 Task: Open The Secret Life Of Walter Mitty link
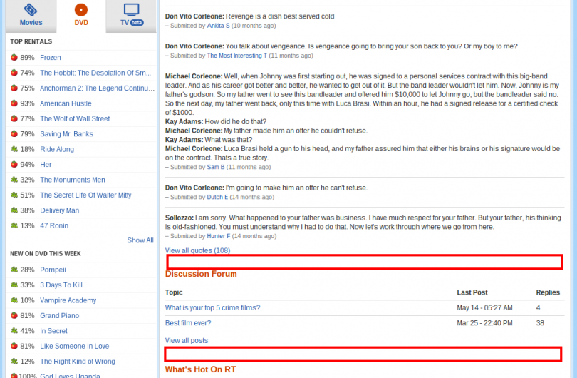click(x=85, y=195)
